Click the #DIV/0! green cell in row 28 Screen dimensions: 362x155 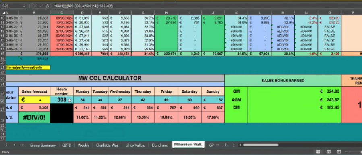pyautogui.click(x=34, y=117)
